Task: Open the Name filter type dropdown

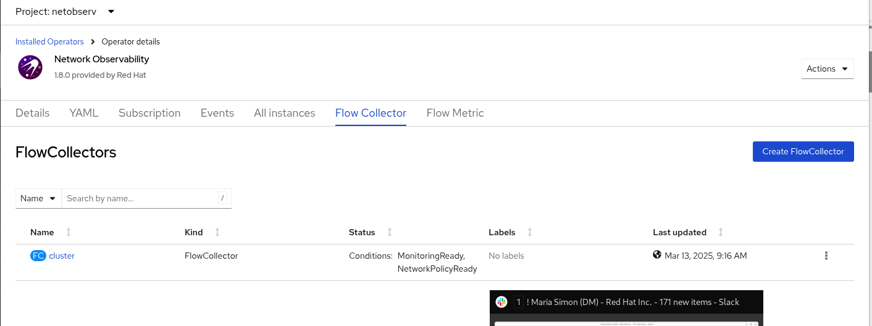Action: click(x=38, y=198)
